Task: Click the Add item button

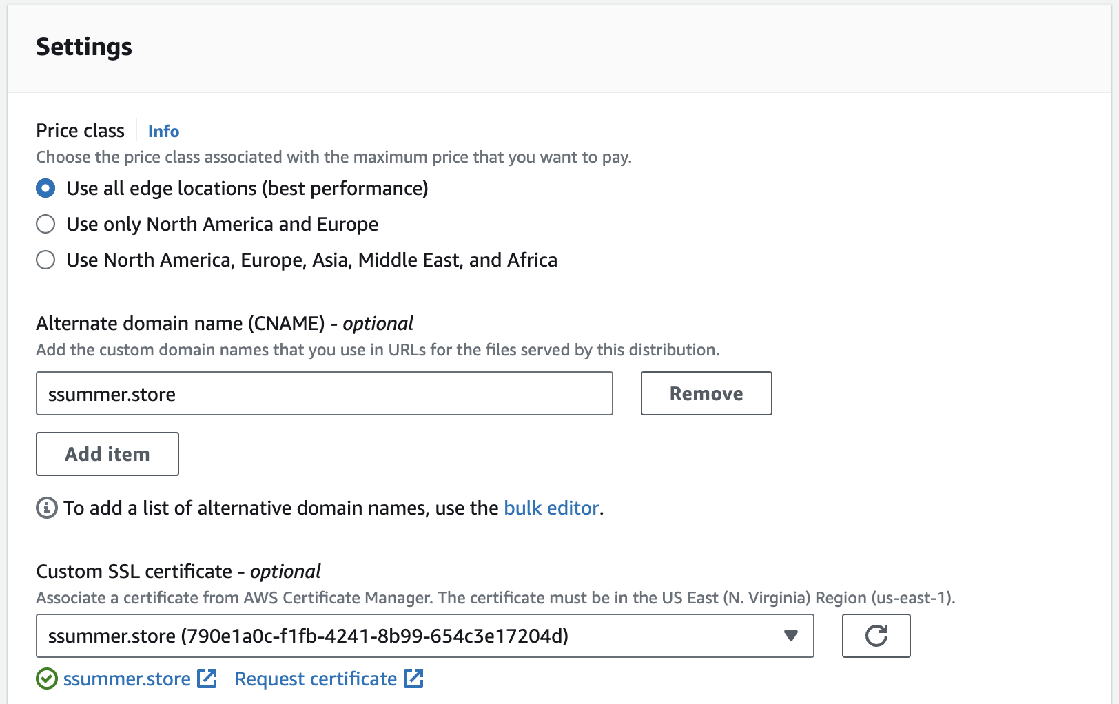Action: click(107, 454)
